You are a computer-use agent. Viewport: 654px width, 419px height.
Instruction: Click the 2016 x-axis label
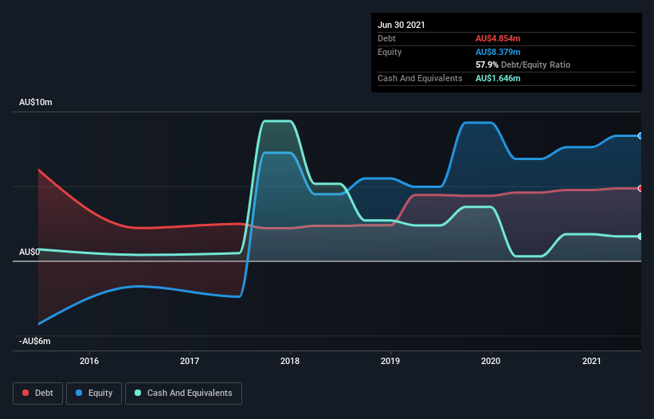click(89, 361)
